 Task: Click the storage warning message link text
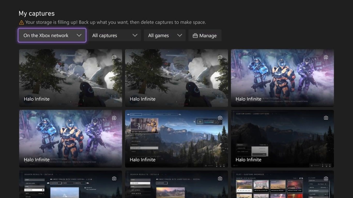116,22
